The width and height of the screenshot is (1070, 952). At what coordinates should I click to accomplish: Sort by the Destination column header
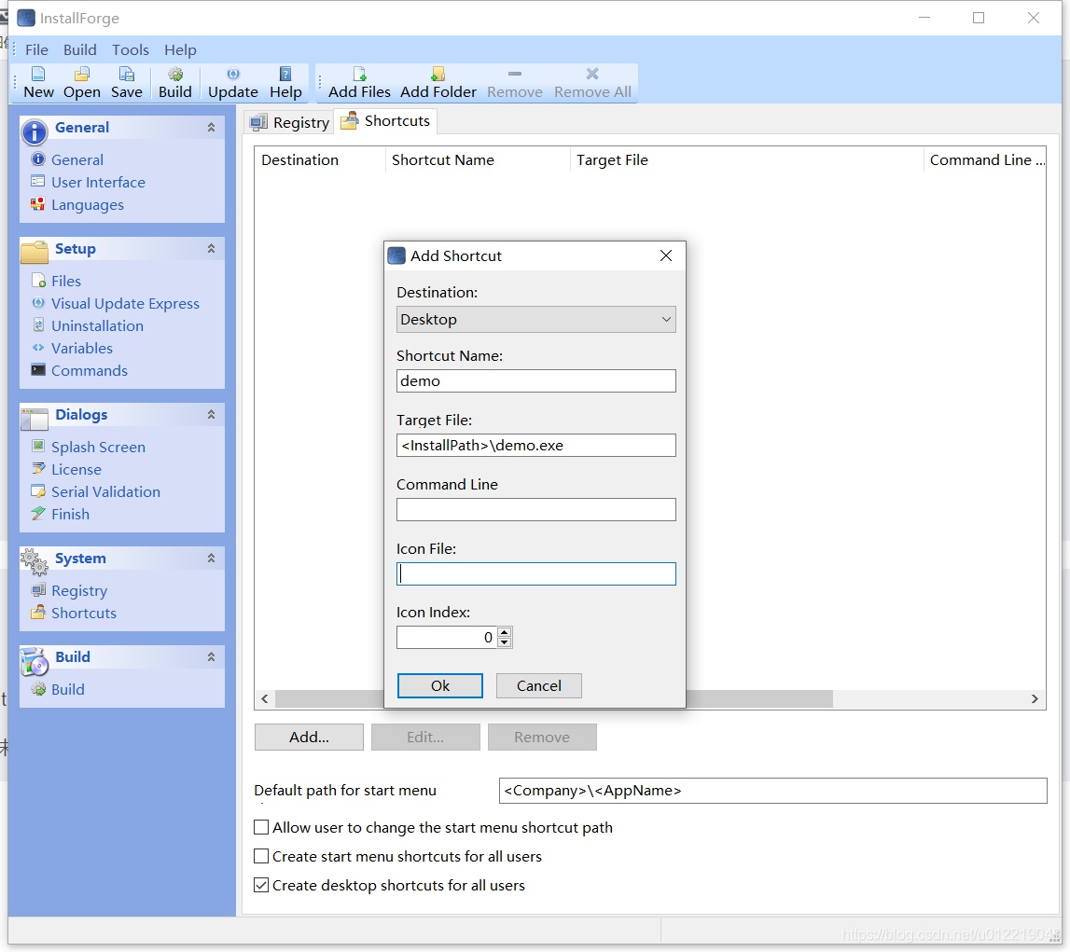pos(320,160)
